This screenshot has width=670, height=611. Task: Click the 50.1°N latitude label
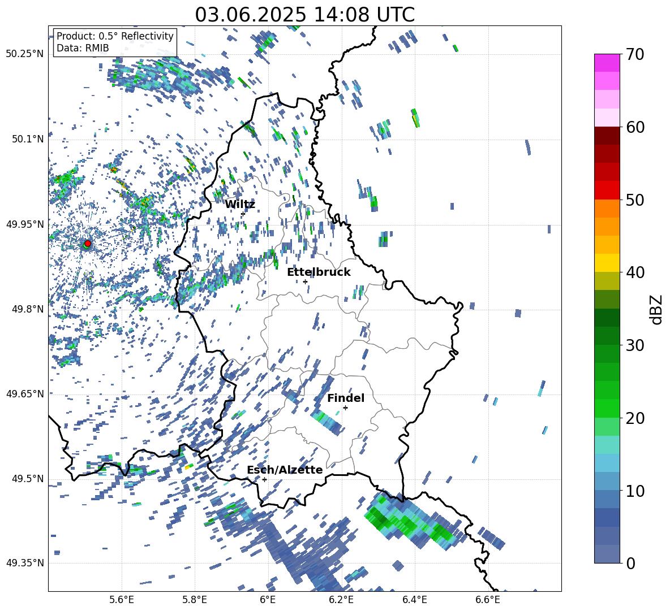(x=27, y=139)
